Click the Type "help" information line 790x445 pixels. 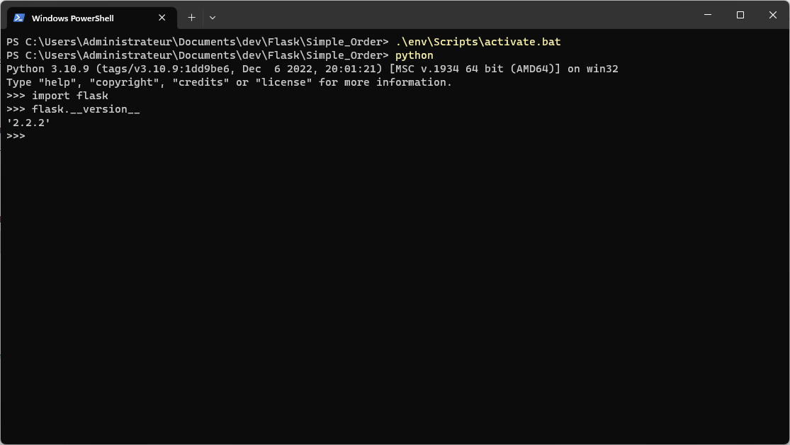[230, 82]
